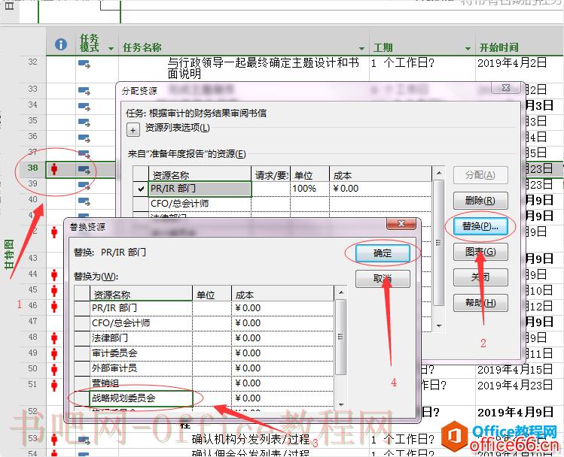Click the 图表(G) button

tap(480, 252)
